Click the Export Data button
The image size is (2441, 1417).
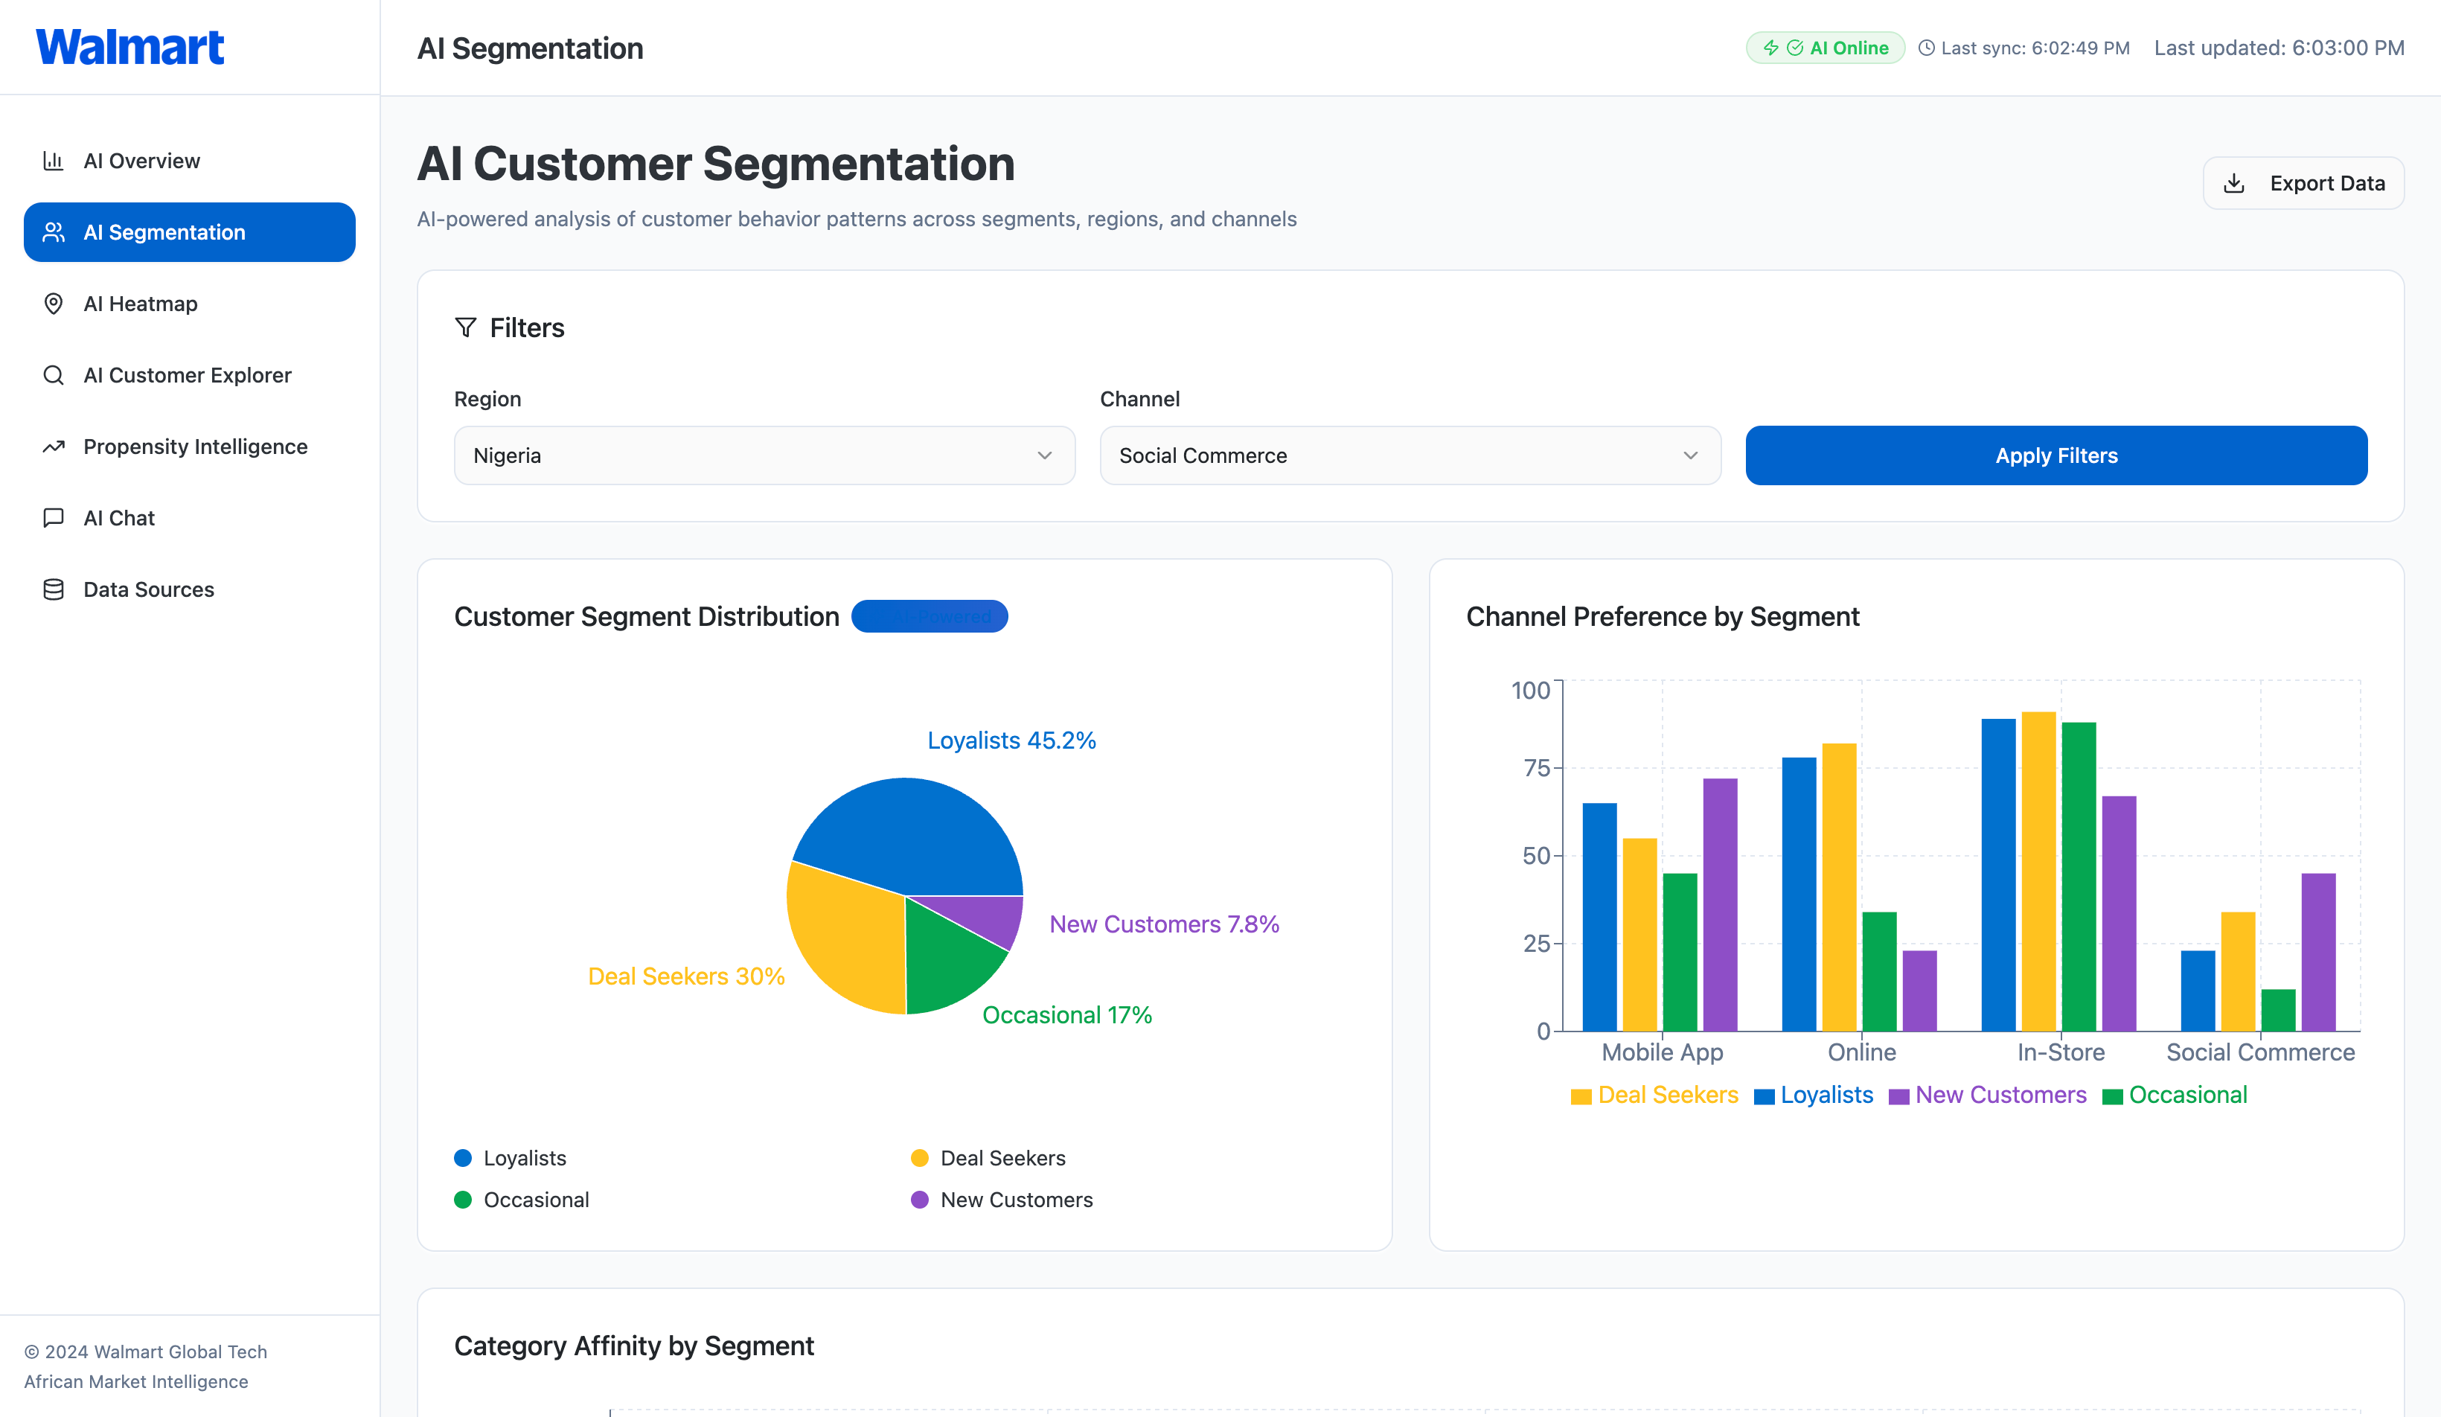pos(2303,183)
